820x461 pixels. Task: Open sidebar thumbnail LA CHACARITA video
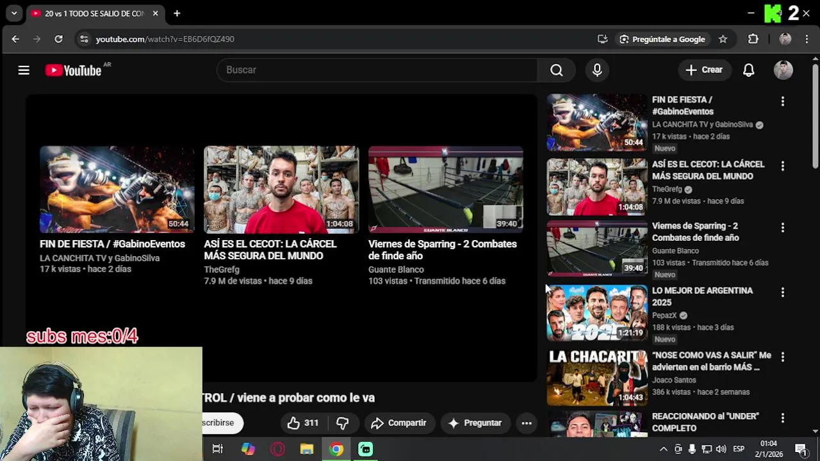point(597,378)
